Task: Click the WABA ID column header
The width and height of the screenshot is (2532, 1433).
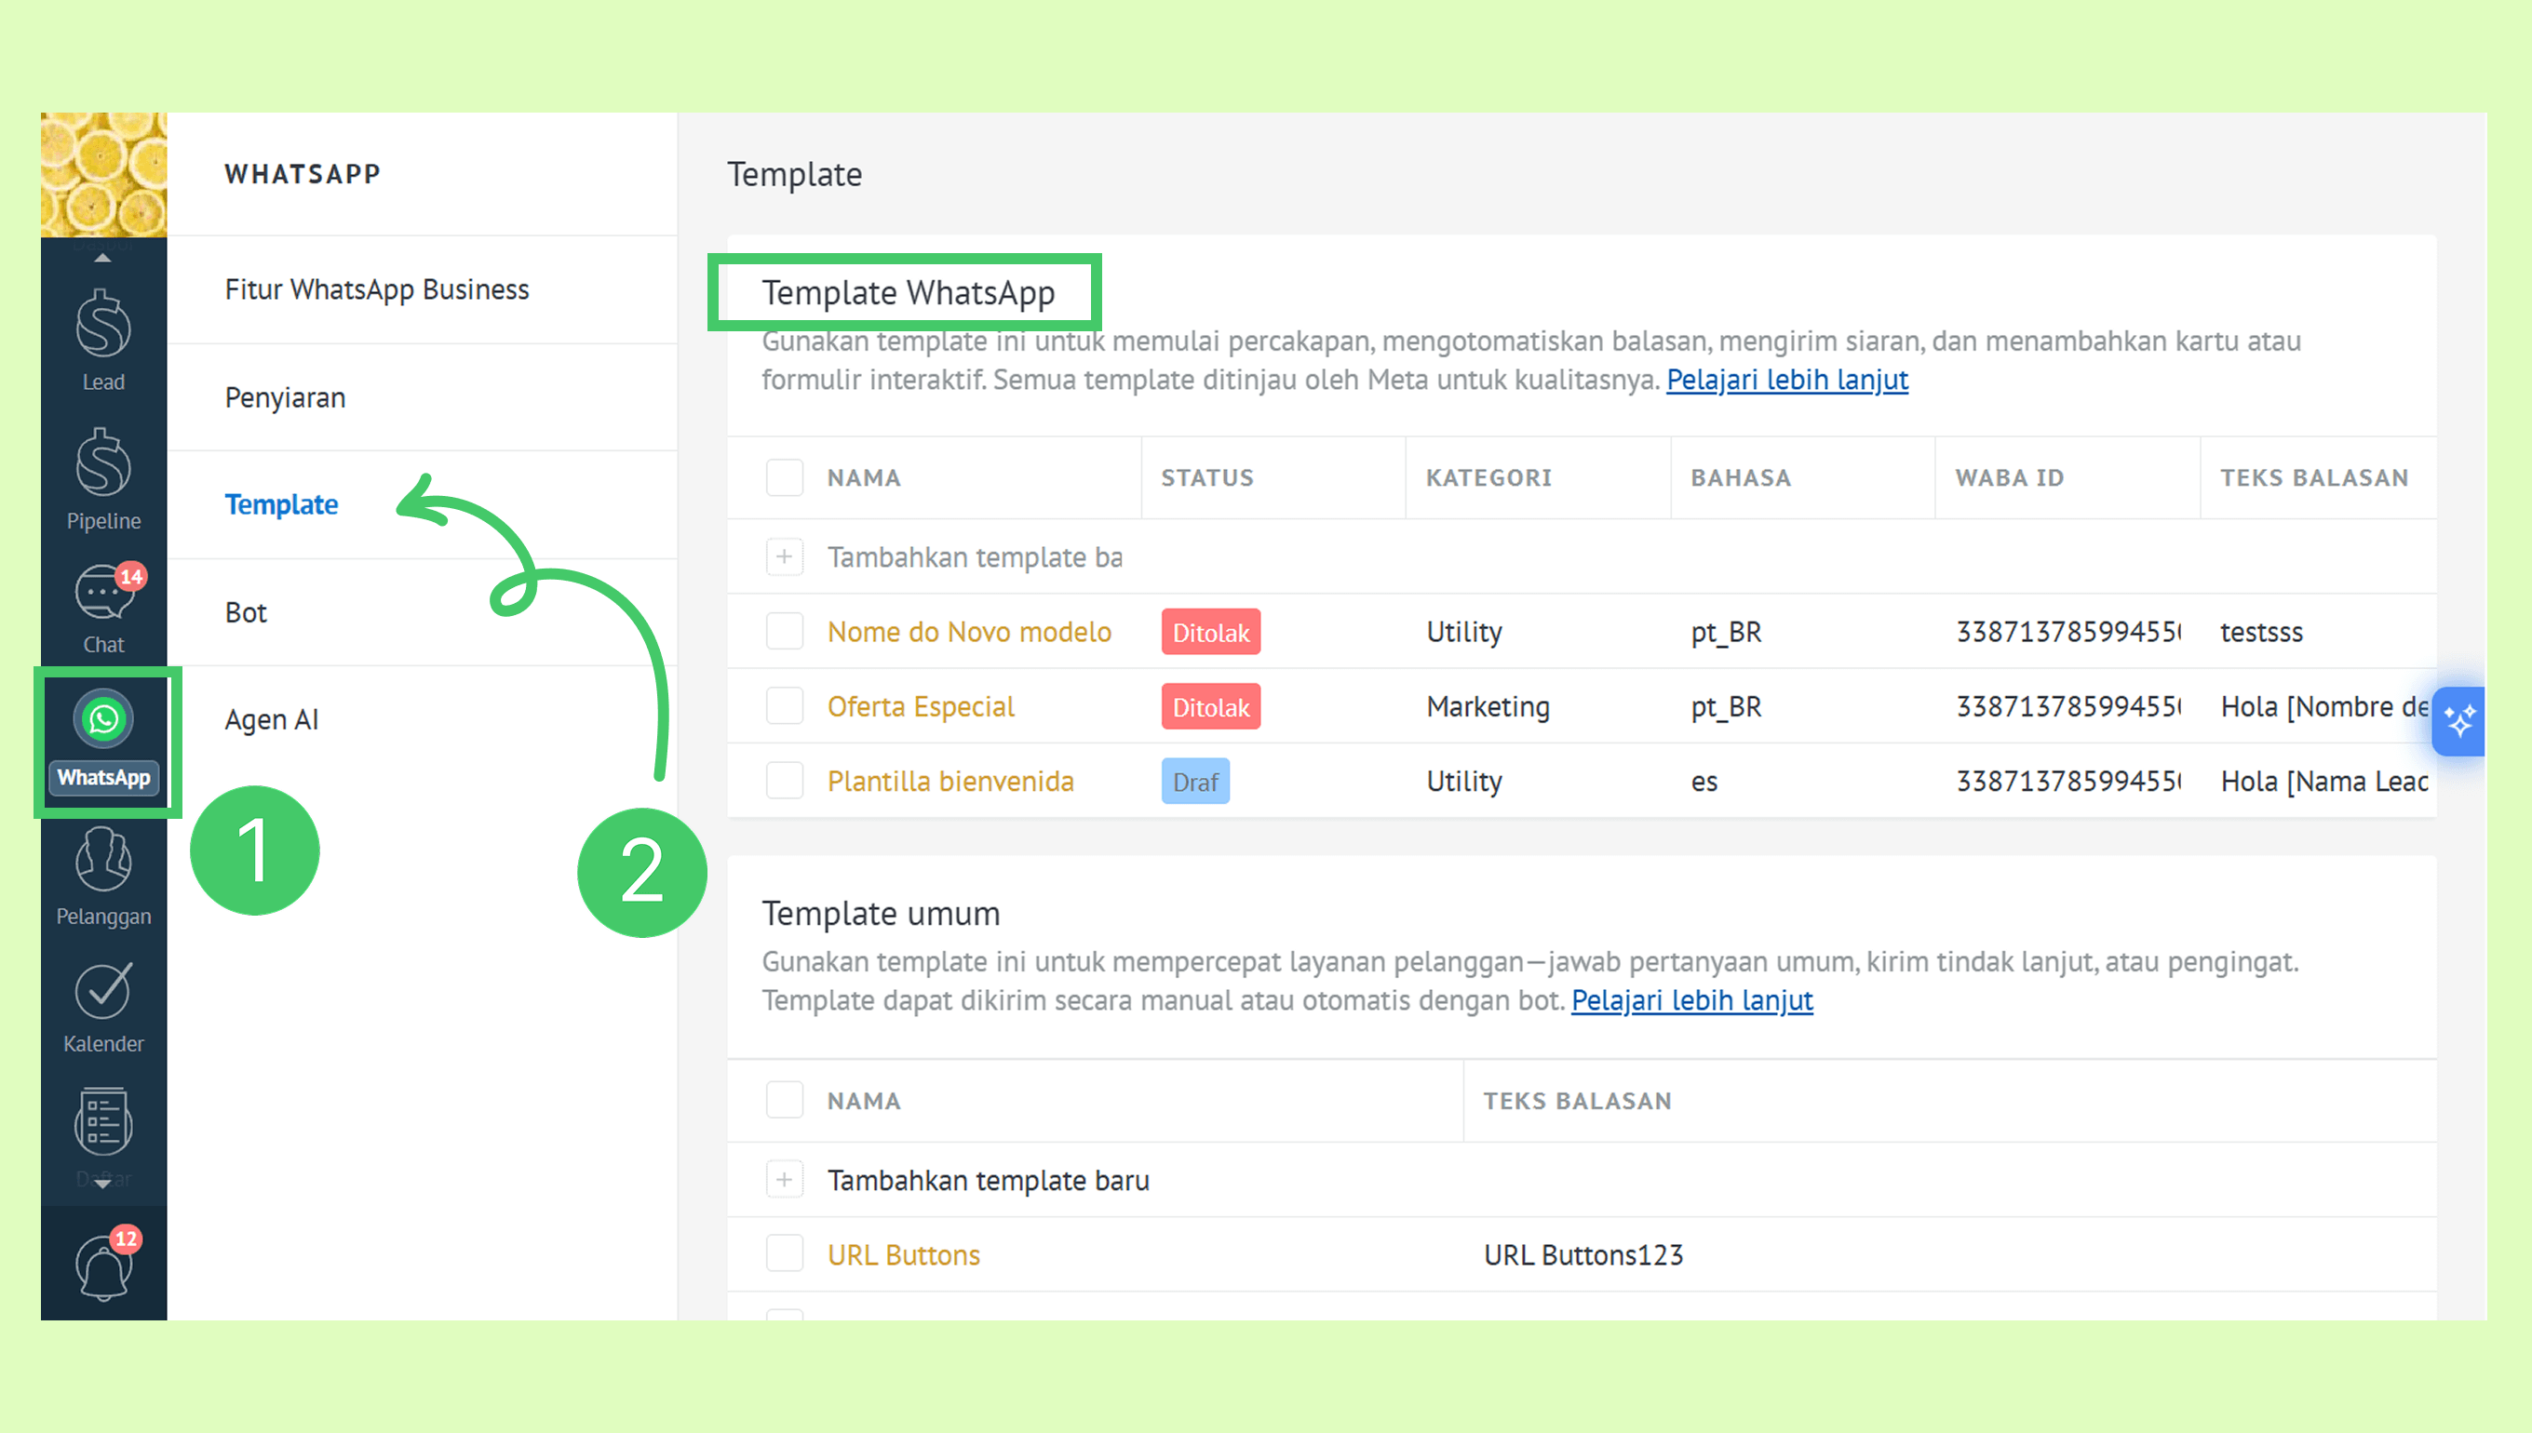Action: point(2009,477)
